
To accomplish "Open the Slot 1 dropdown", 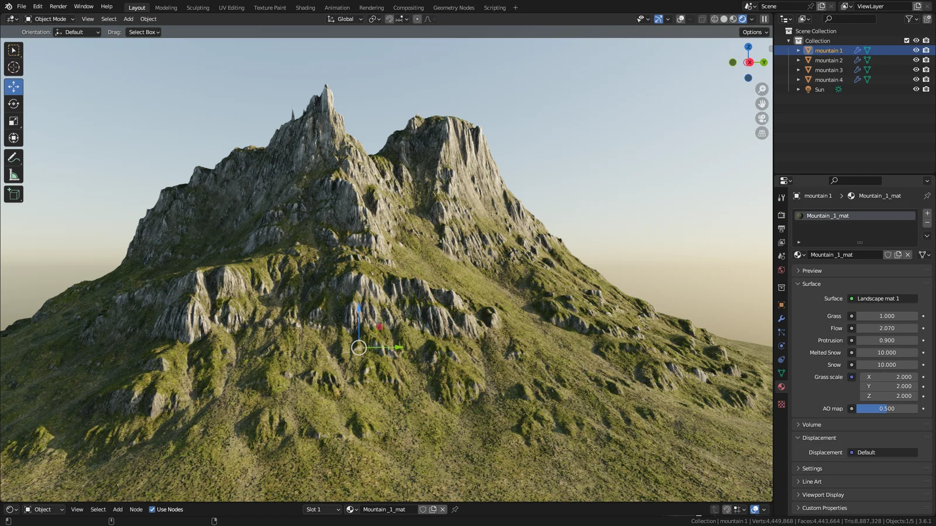I will pyautogui.click(x=322, y=509).
